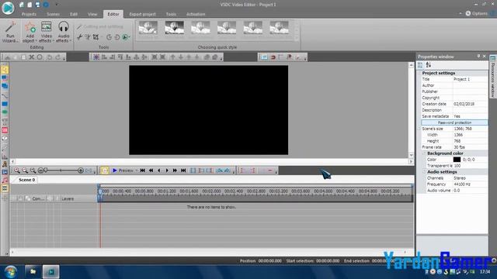Click the Password protection row

[x=454, y=122]
